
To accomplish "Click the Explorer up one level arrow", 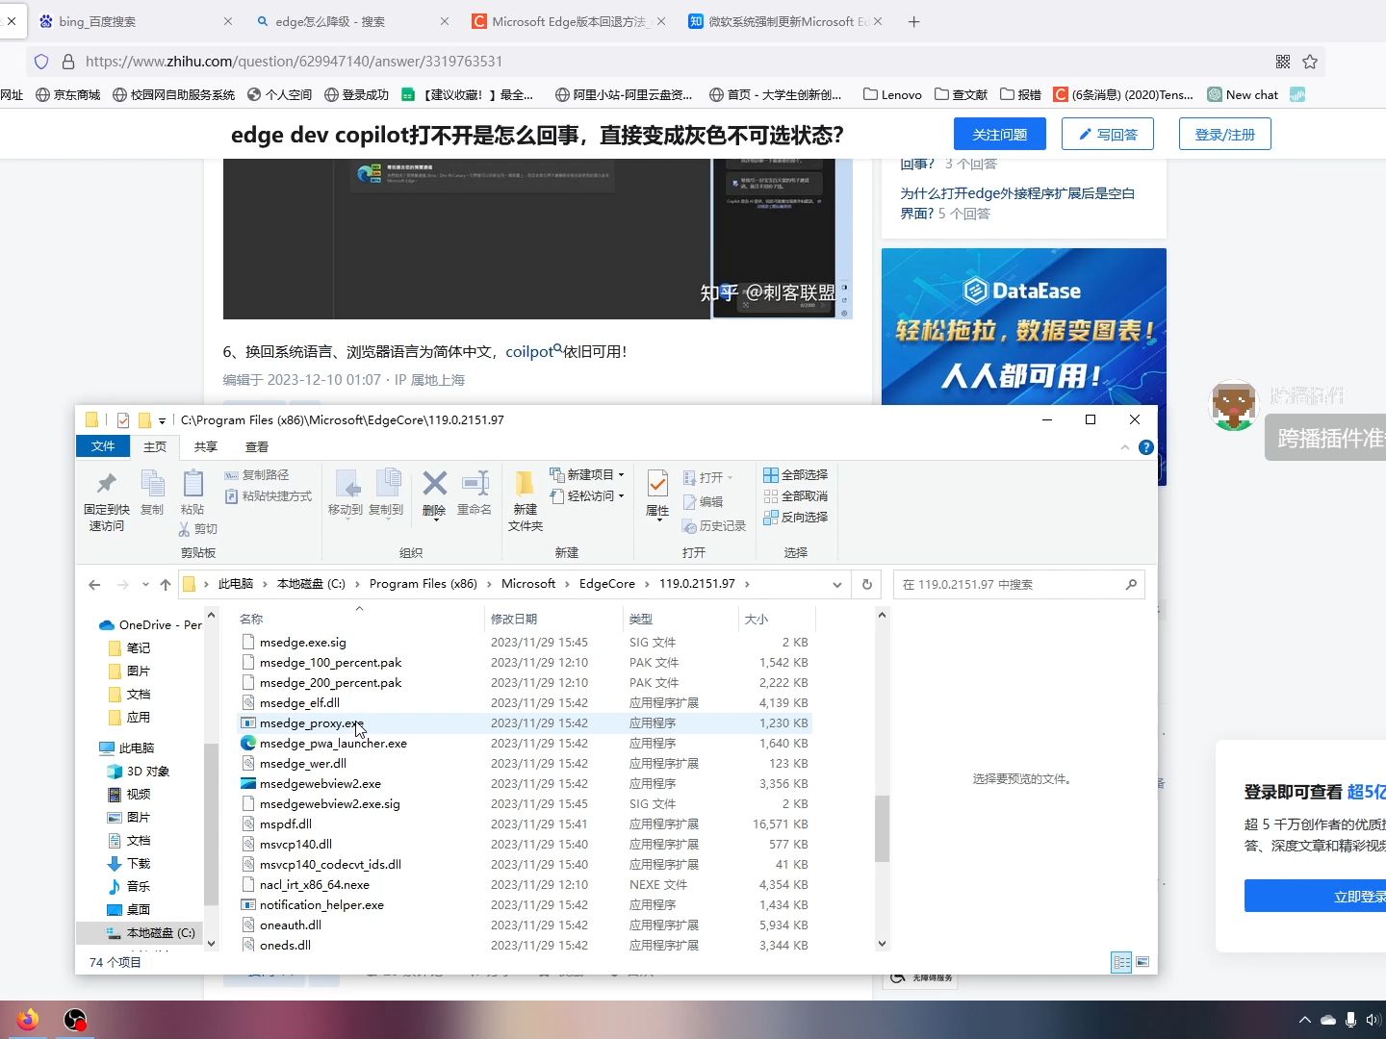I will [x=166, y=585].
